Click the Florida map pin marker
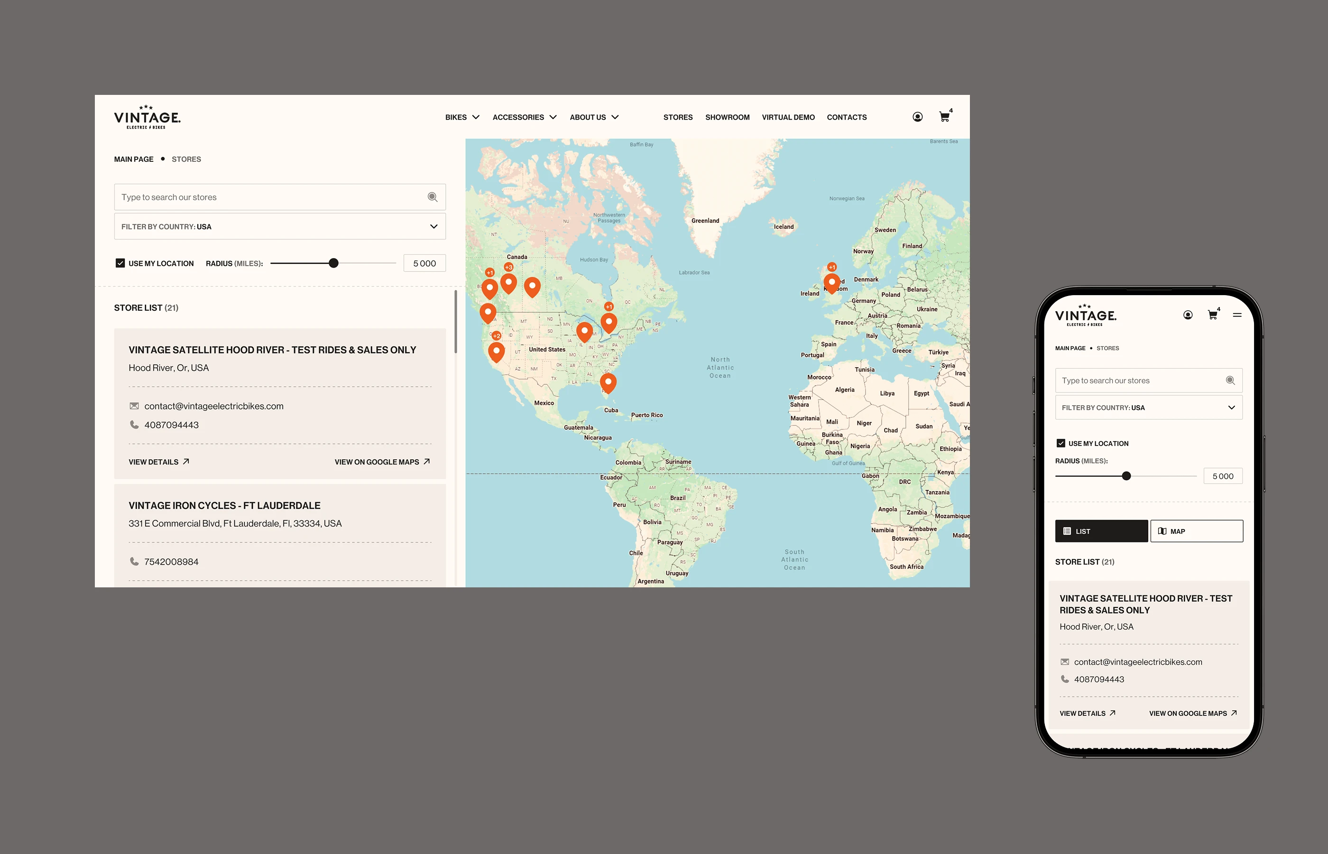Screen dimensions: 1328x854 608,382
